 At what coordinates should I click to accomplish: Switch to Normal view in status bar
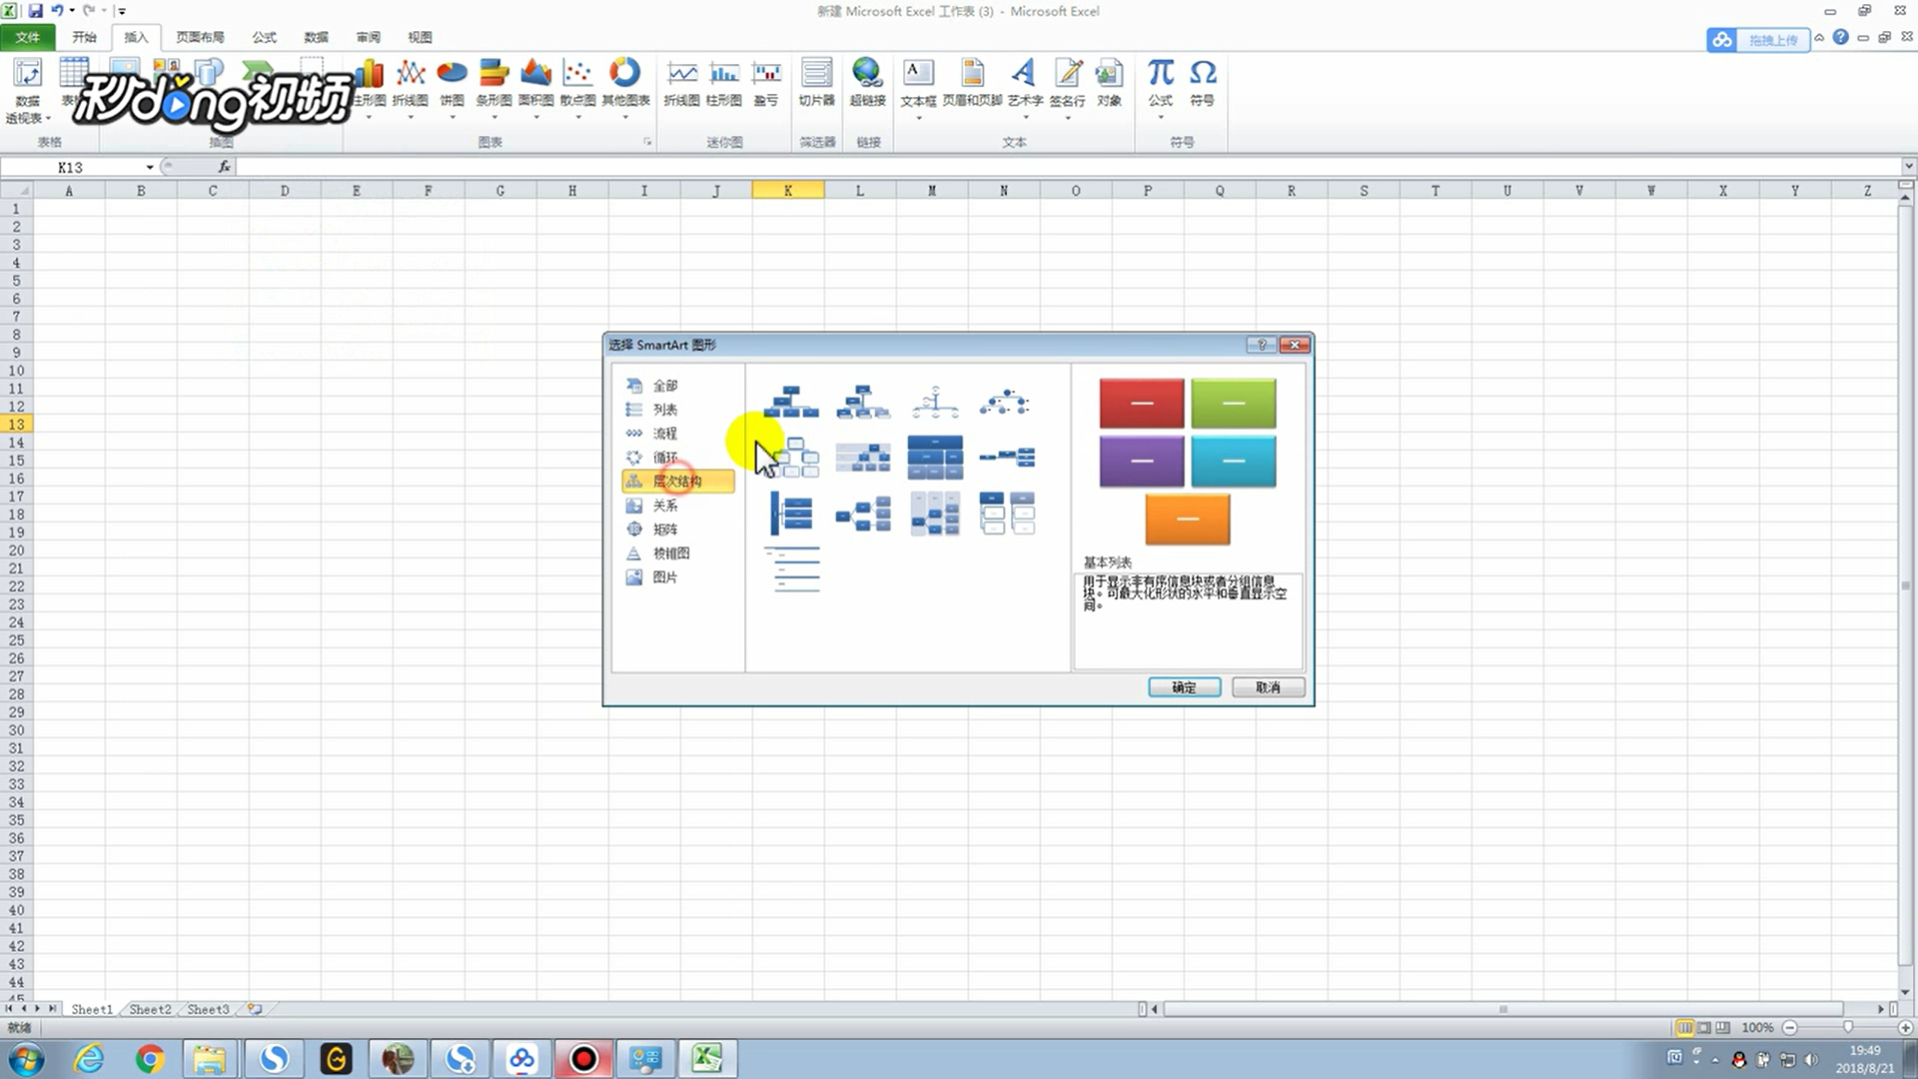[x=1685, y=1027]
